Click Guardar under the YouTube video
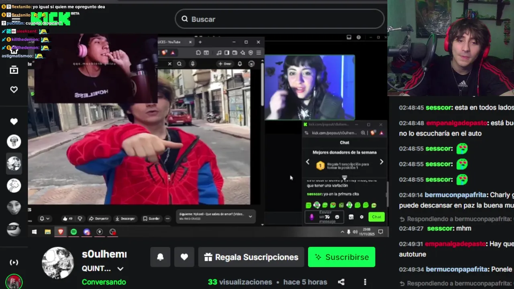Screen dimensions: 514x289 (x=151, y=218)
